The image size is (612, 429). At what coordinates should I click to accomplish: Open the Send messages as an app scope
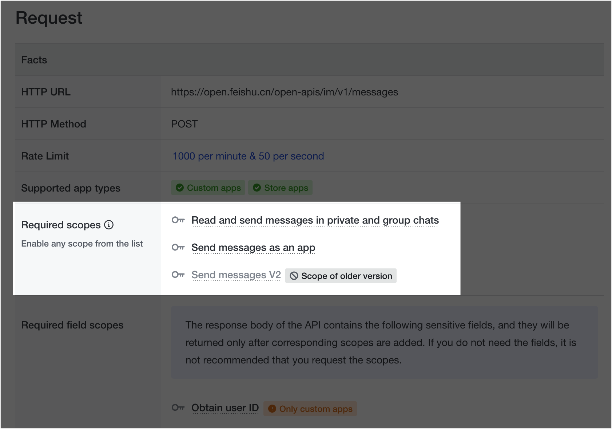[253, 248]
